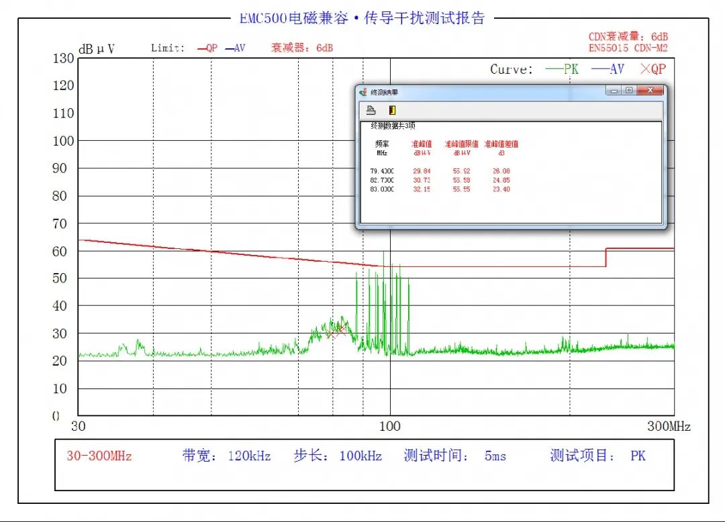Click the green PK curve legend entry
The height and width of the screenshot is (522, 725).
tap(562, 69)
